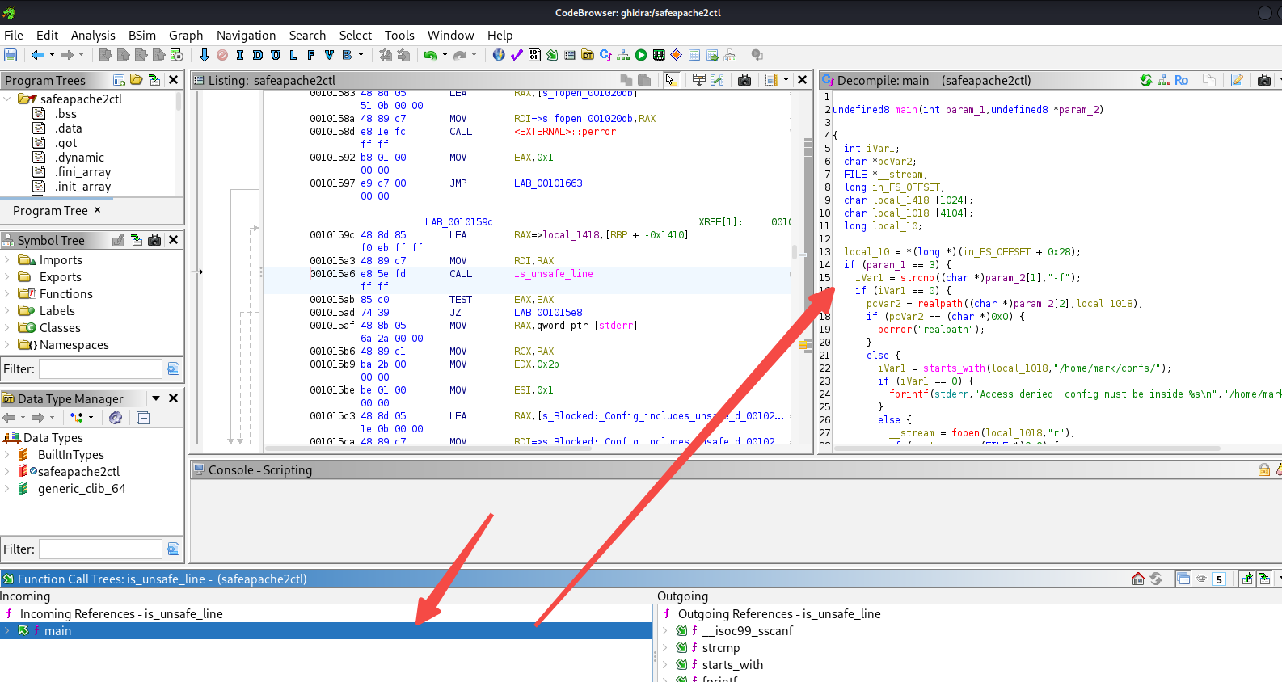Image resolution: width=1282 pixels, height=682 pixels.
Task: Select strcmp in outgoing references
Action: tap(721, 647)
